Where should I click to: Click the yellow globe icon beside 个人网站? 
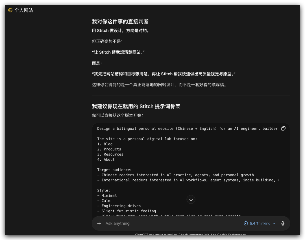10,10
